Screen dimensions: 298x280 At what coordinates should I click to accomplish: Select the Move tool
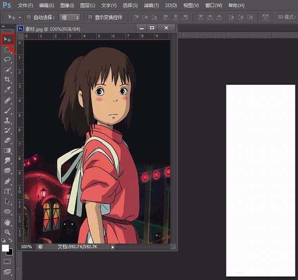tap(7, 39)
